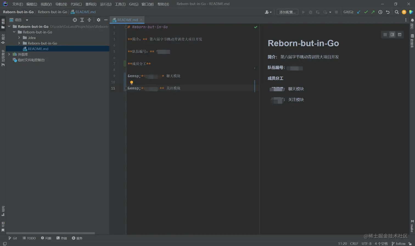Viewport: 415px width, 246px height.
Task: Click UTF-8 encoding in status bar
Action: coord(366,244)
